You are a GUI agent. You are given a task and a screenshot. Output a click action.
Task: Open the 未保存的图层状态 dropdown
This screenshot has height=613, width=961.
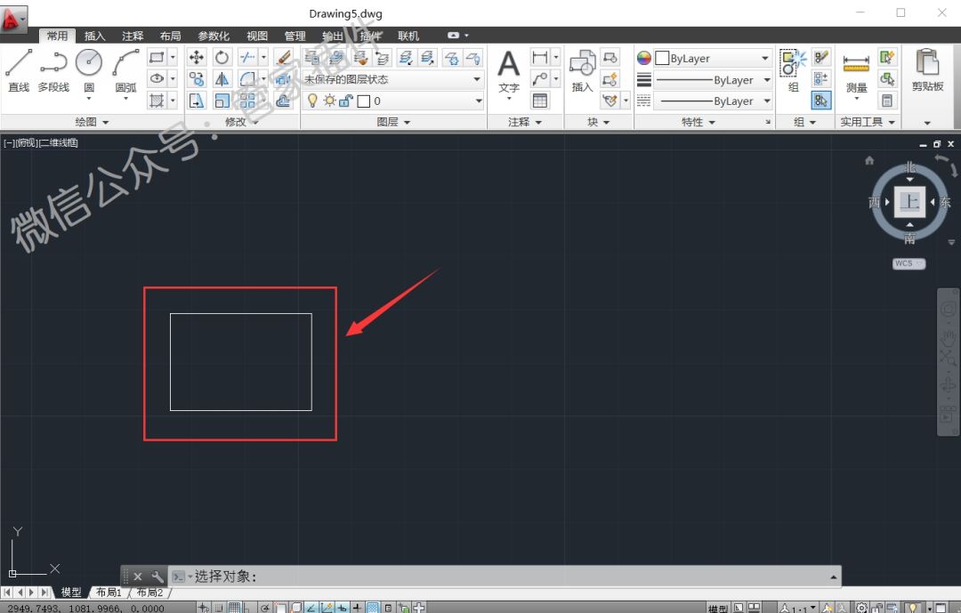(x=392, y=79)
